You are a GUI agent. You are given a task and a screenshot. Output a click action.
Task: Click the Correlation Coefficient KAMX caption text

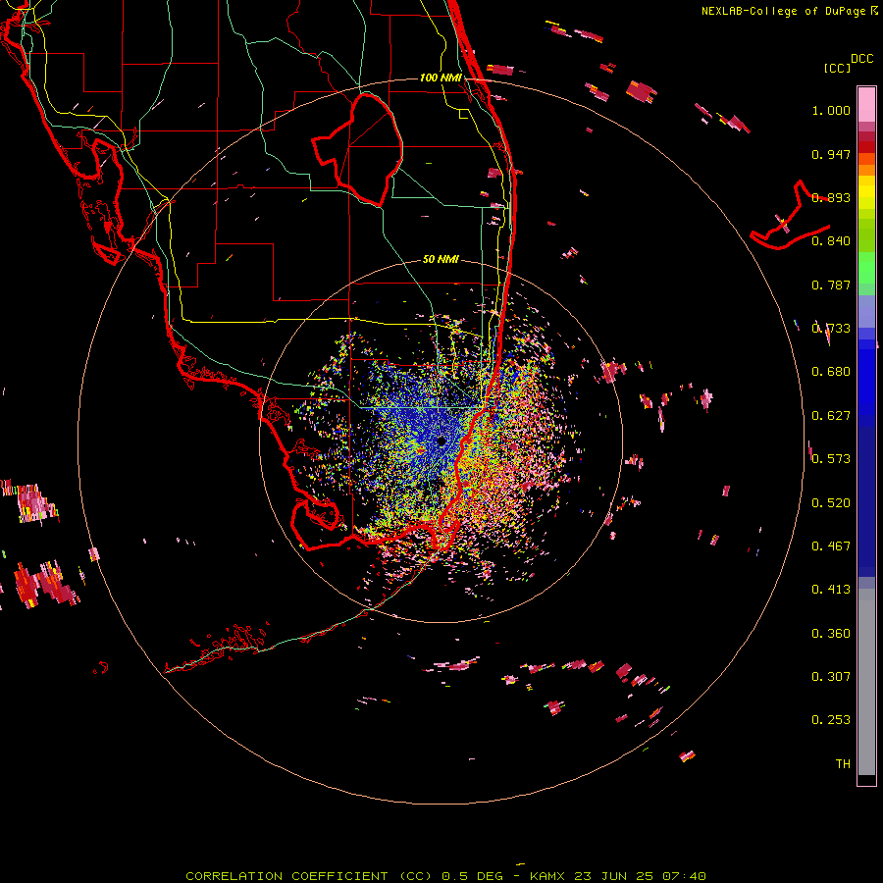pos(445,876)
